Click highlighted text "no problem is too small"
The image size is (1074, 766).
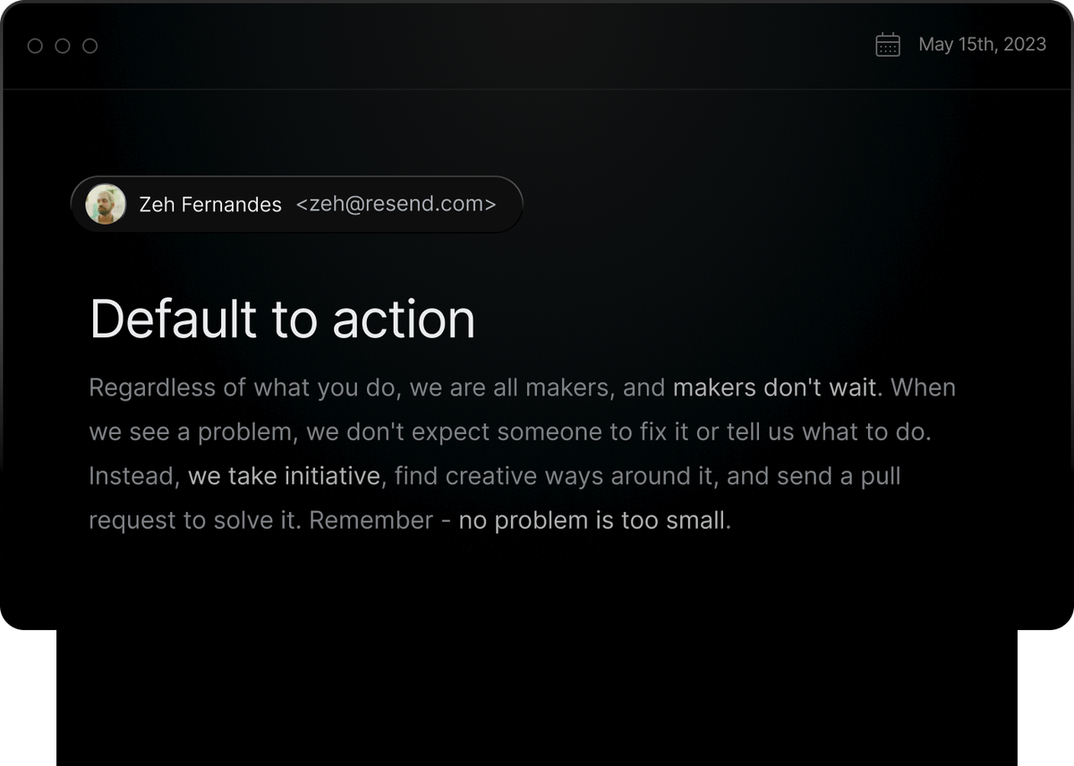tap(594, 520)
